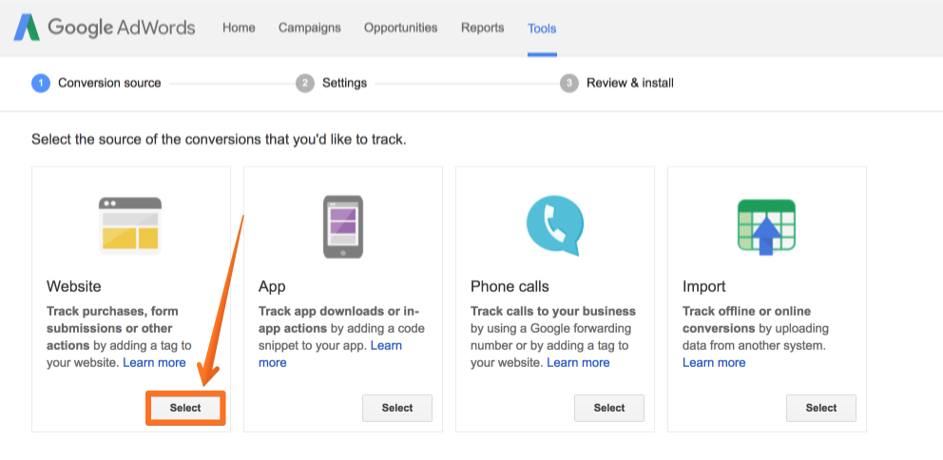The image size is (943, 460).
Task: Click the Google AdWords logo
Action: click(x=105, y=28)
